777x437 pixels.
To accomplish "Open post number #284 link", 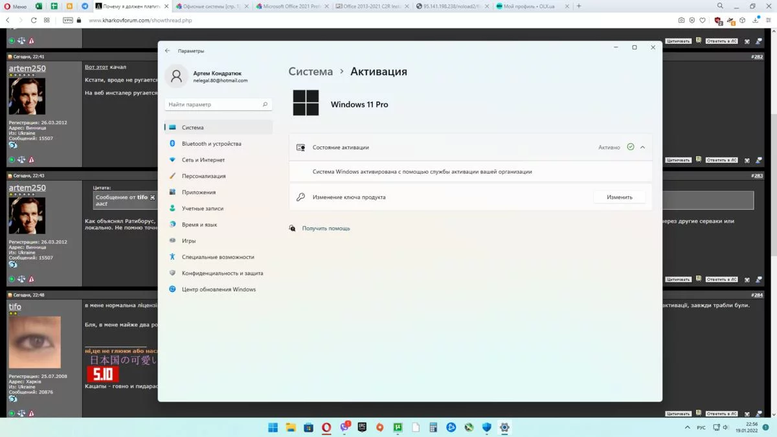I will tap(758, 295).
